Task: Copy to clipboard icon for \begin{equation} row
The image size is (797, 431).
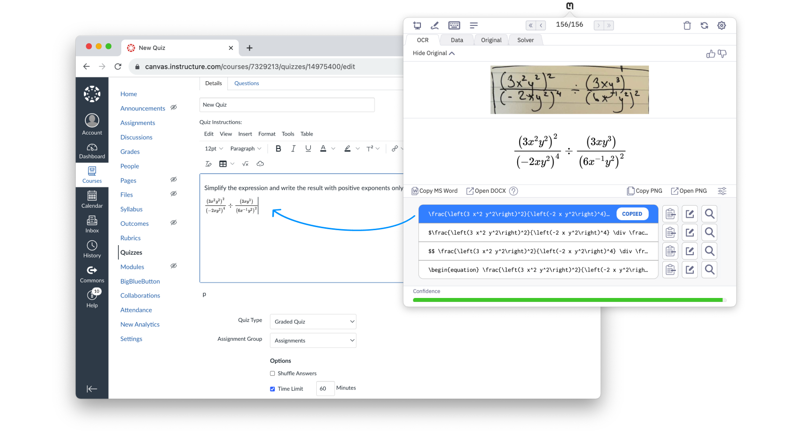Action: tap(670, 270)
